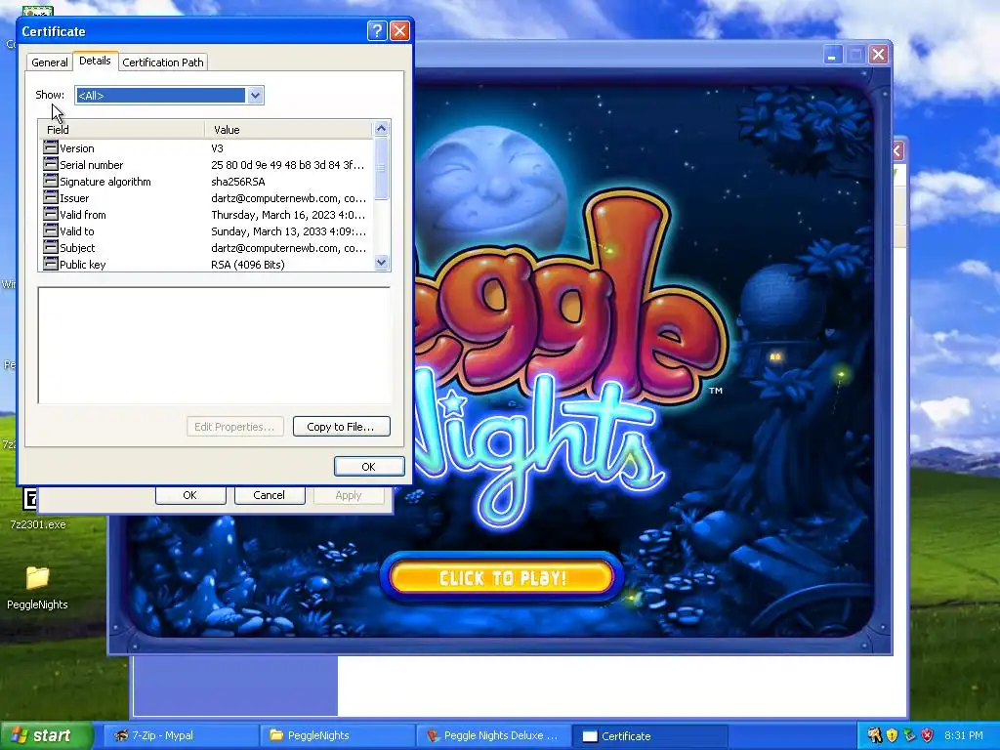Select the value 'sha256RSA'

click(x=238, y=182)
